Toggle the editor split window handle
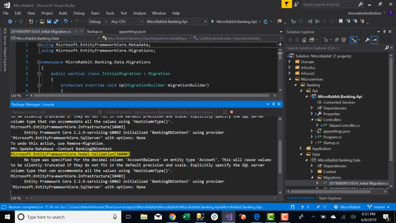 [280, 44]
